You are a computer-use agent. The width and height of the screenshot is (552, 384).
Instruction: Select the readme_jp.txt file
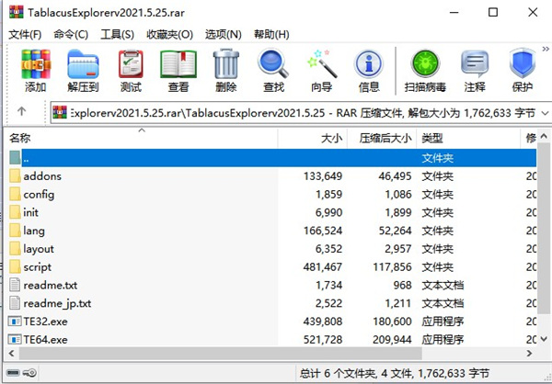click(271, 303)
